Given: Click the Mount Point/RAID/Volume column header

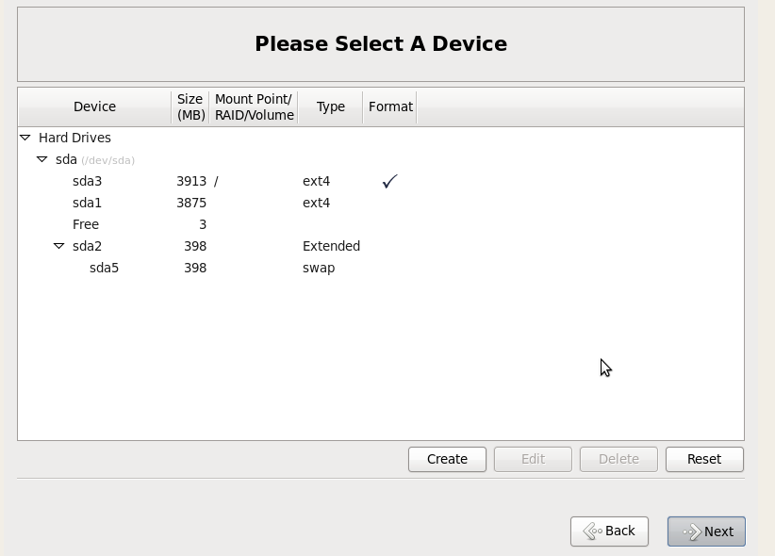Looking at the screenshot, I should [x=254, y=106].
